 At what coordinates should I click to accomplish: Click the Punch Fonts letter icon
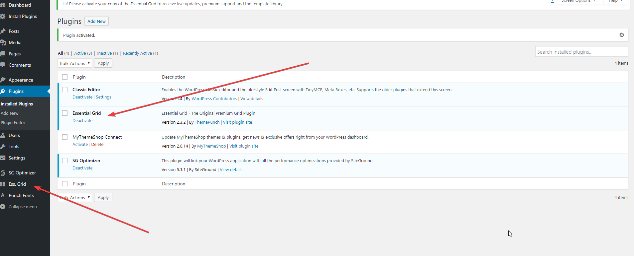click(x=3, y=195)
